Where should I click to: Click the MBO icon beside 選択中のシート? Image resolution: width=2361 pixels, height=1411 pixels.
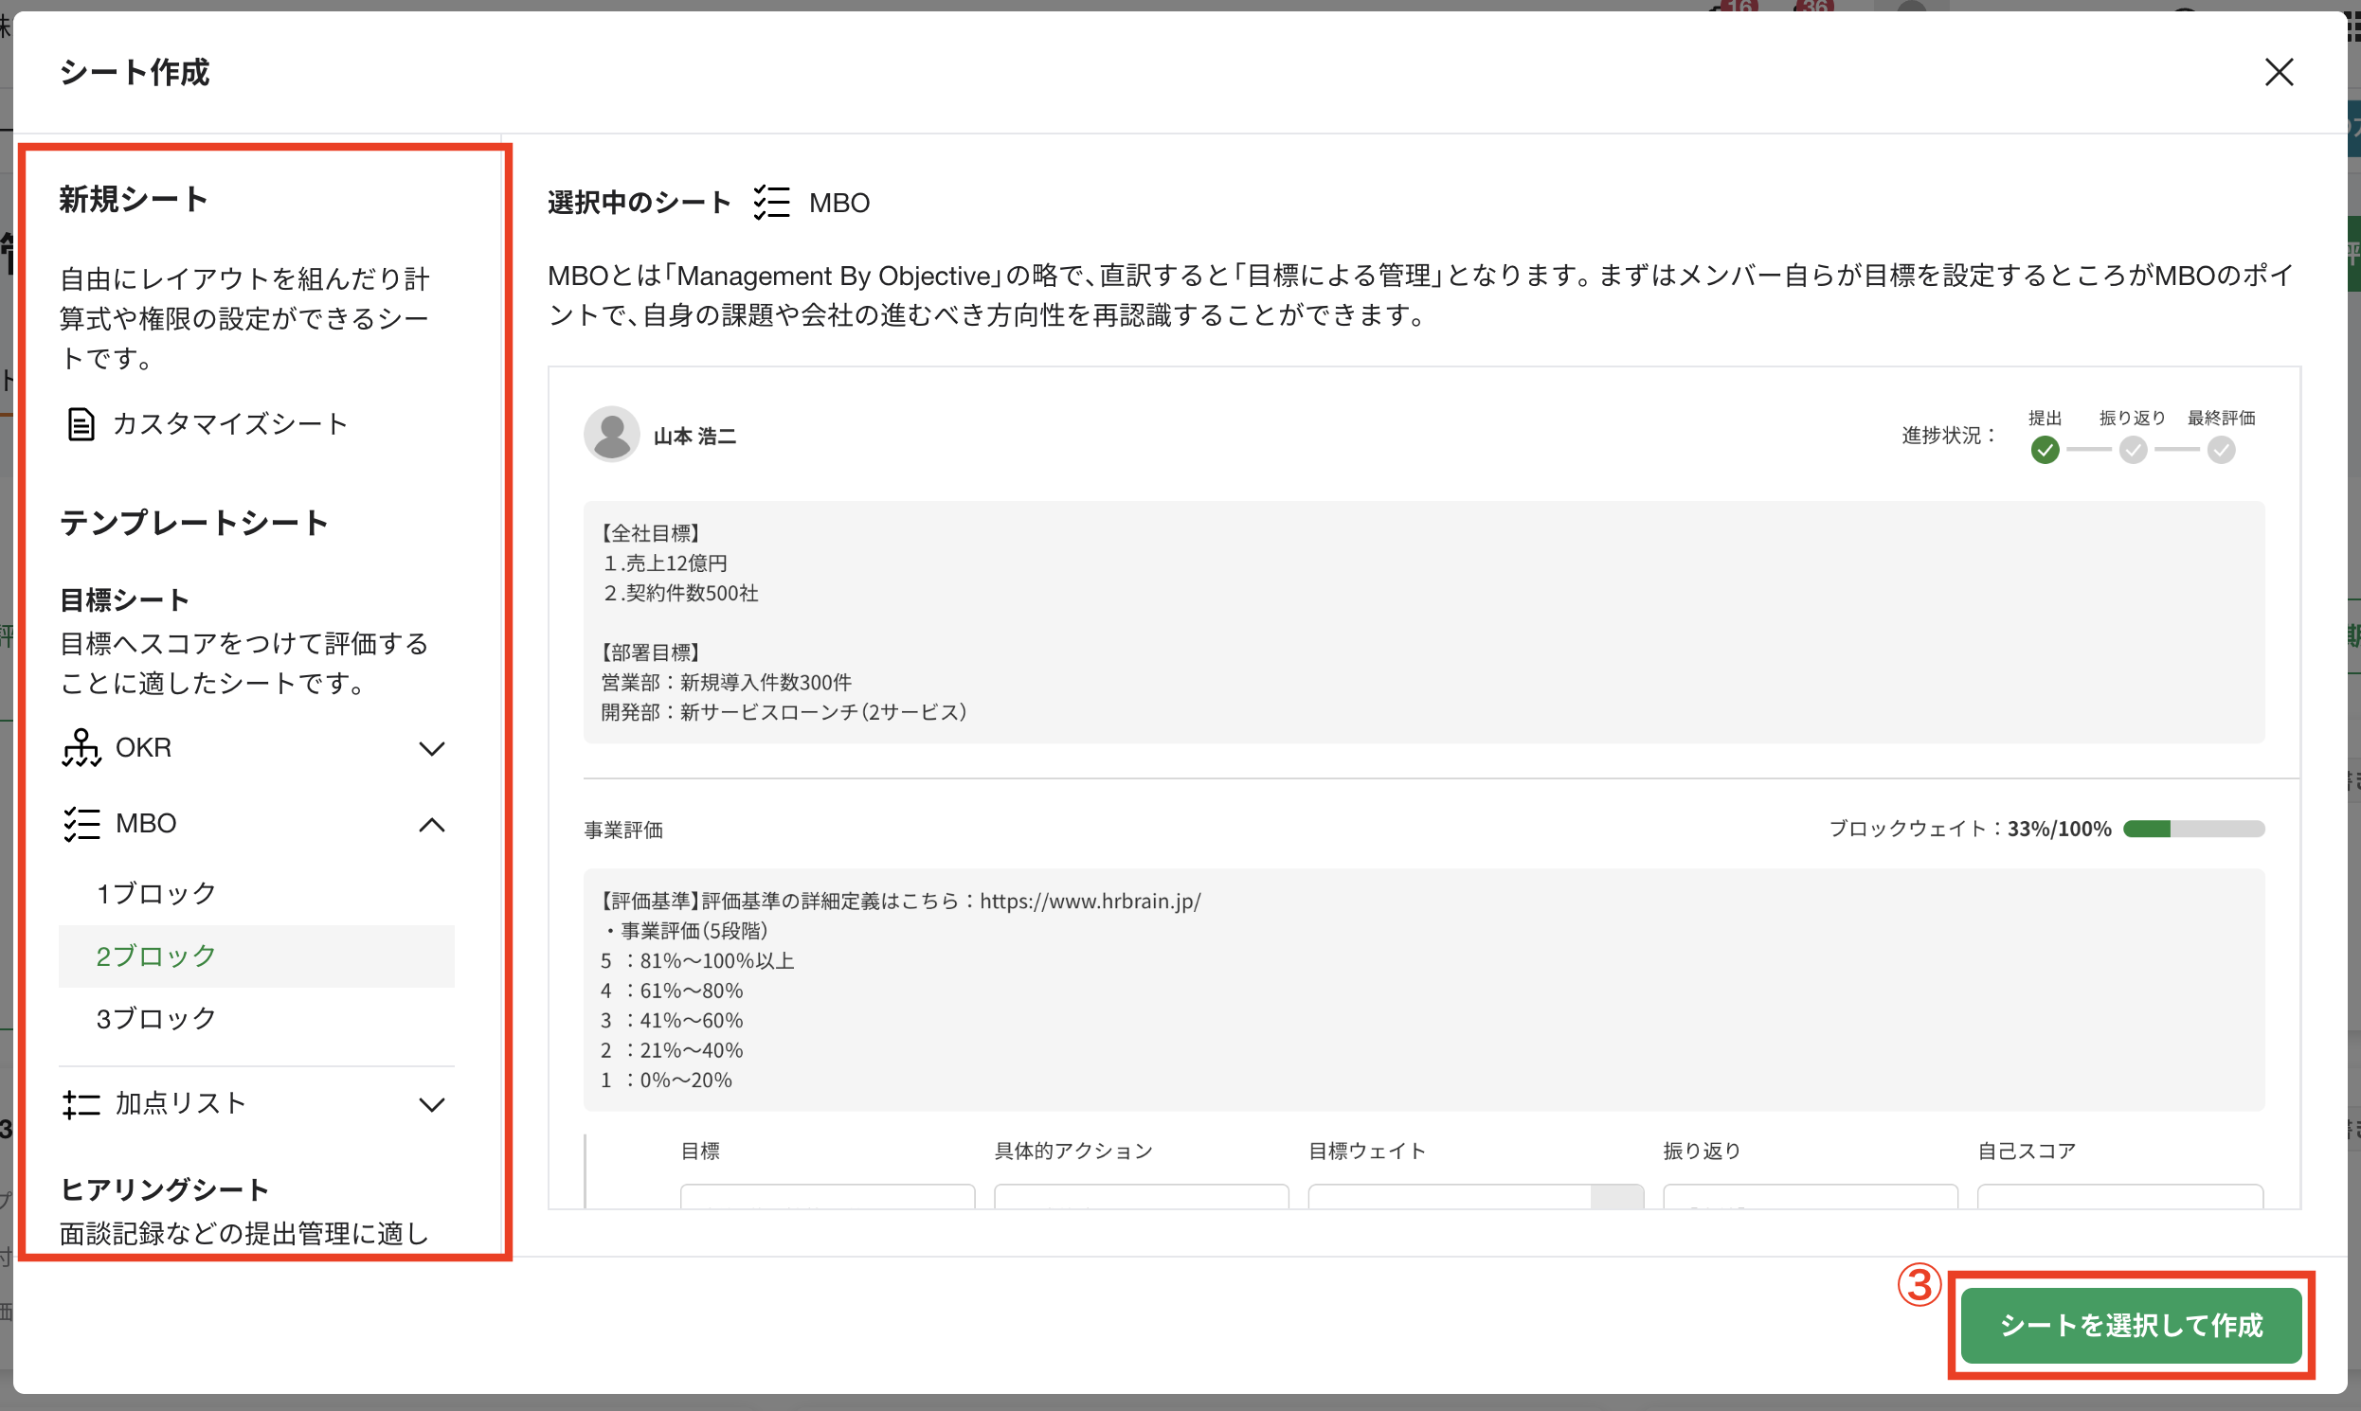click(x=771, y=202)
